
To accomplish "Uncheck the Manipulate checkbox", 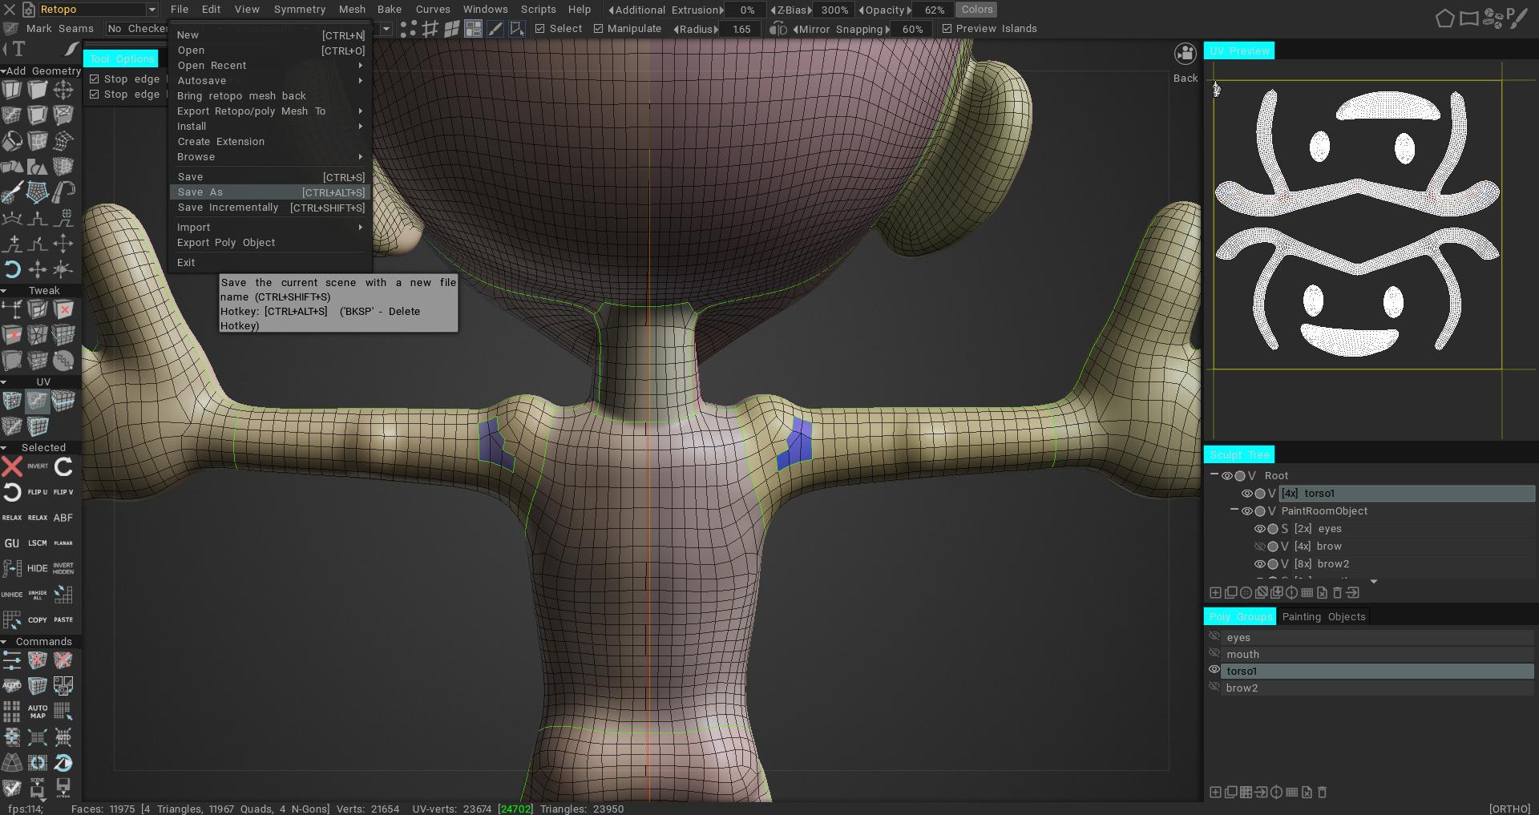I will click(598, 29).
